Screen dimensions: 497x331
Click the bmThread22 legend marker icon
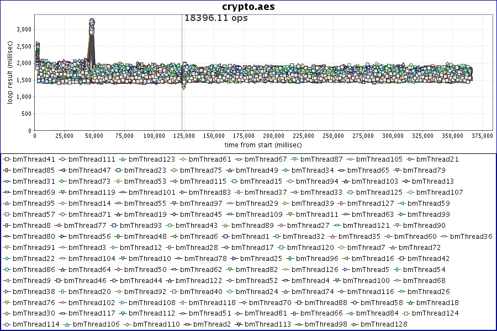tap(7, 259)
